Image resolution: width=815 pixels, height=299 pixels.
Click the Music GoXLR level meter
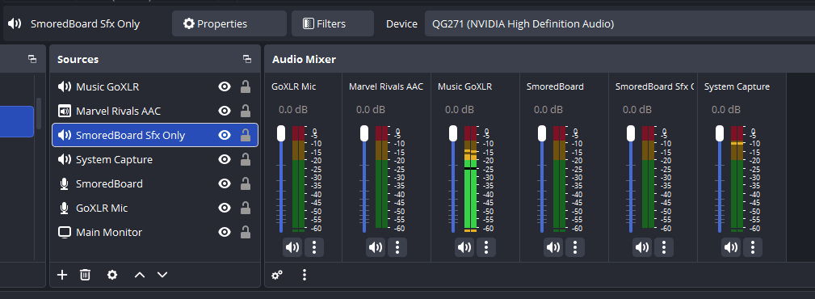pos(470,179)
